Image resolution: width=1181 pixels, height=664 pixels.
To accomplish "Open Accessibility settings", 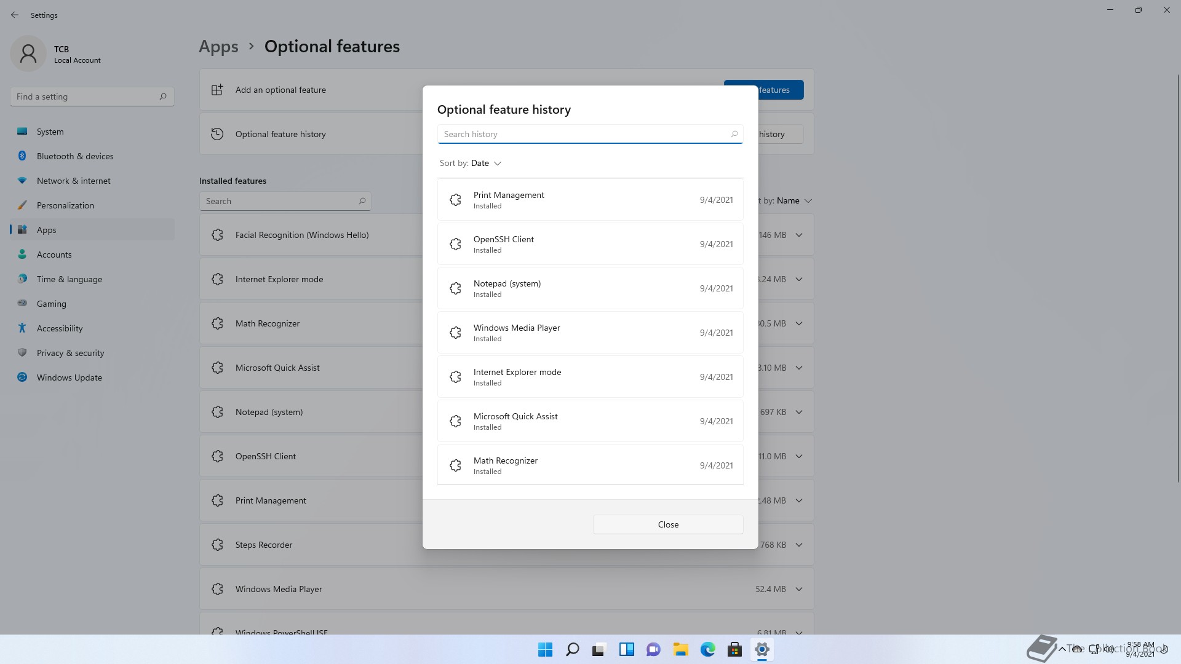I will pos(92,328).
